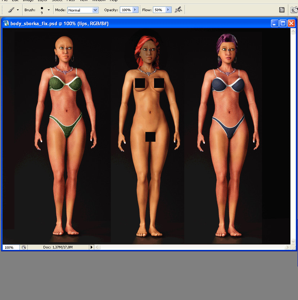Image resolution: width=298 pixels, height=300 pixels.
Task: Click the status bar document preview icon
Action: point(24,247)
